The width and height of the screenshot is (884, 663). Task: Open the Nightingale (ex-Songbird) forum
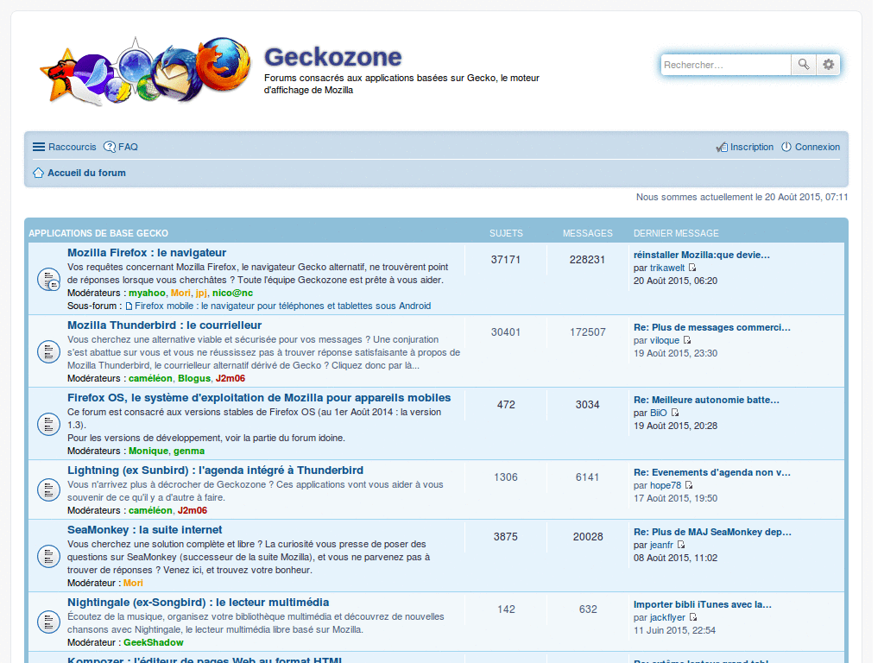199,603
